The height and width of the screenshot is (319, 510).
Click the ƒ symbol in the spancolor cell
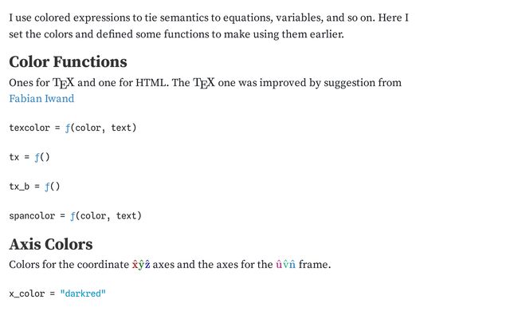coord(73,215)
